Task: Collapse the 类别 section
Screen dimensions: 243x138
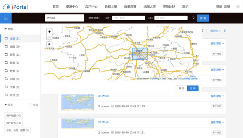Action: point(6,29)
